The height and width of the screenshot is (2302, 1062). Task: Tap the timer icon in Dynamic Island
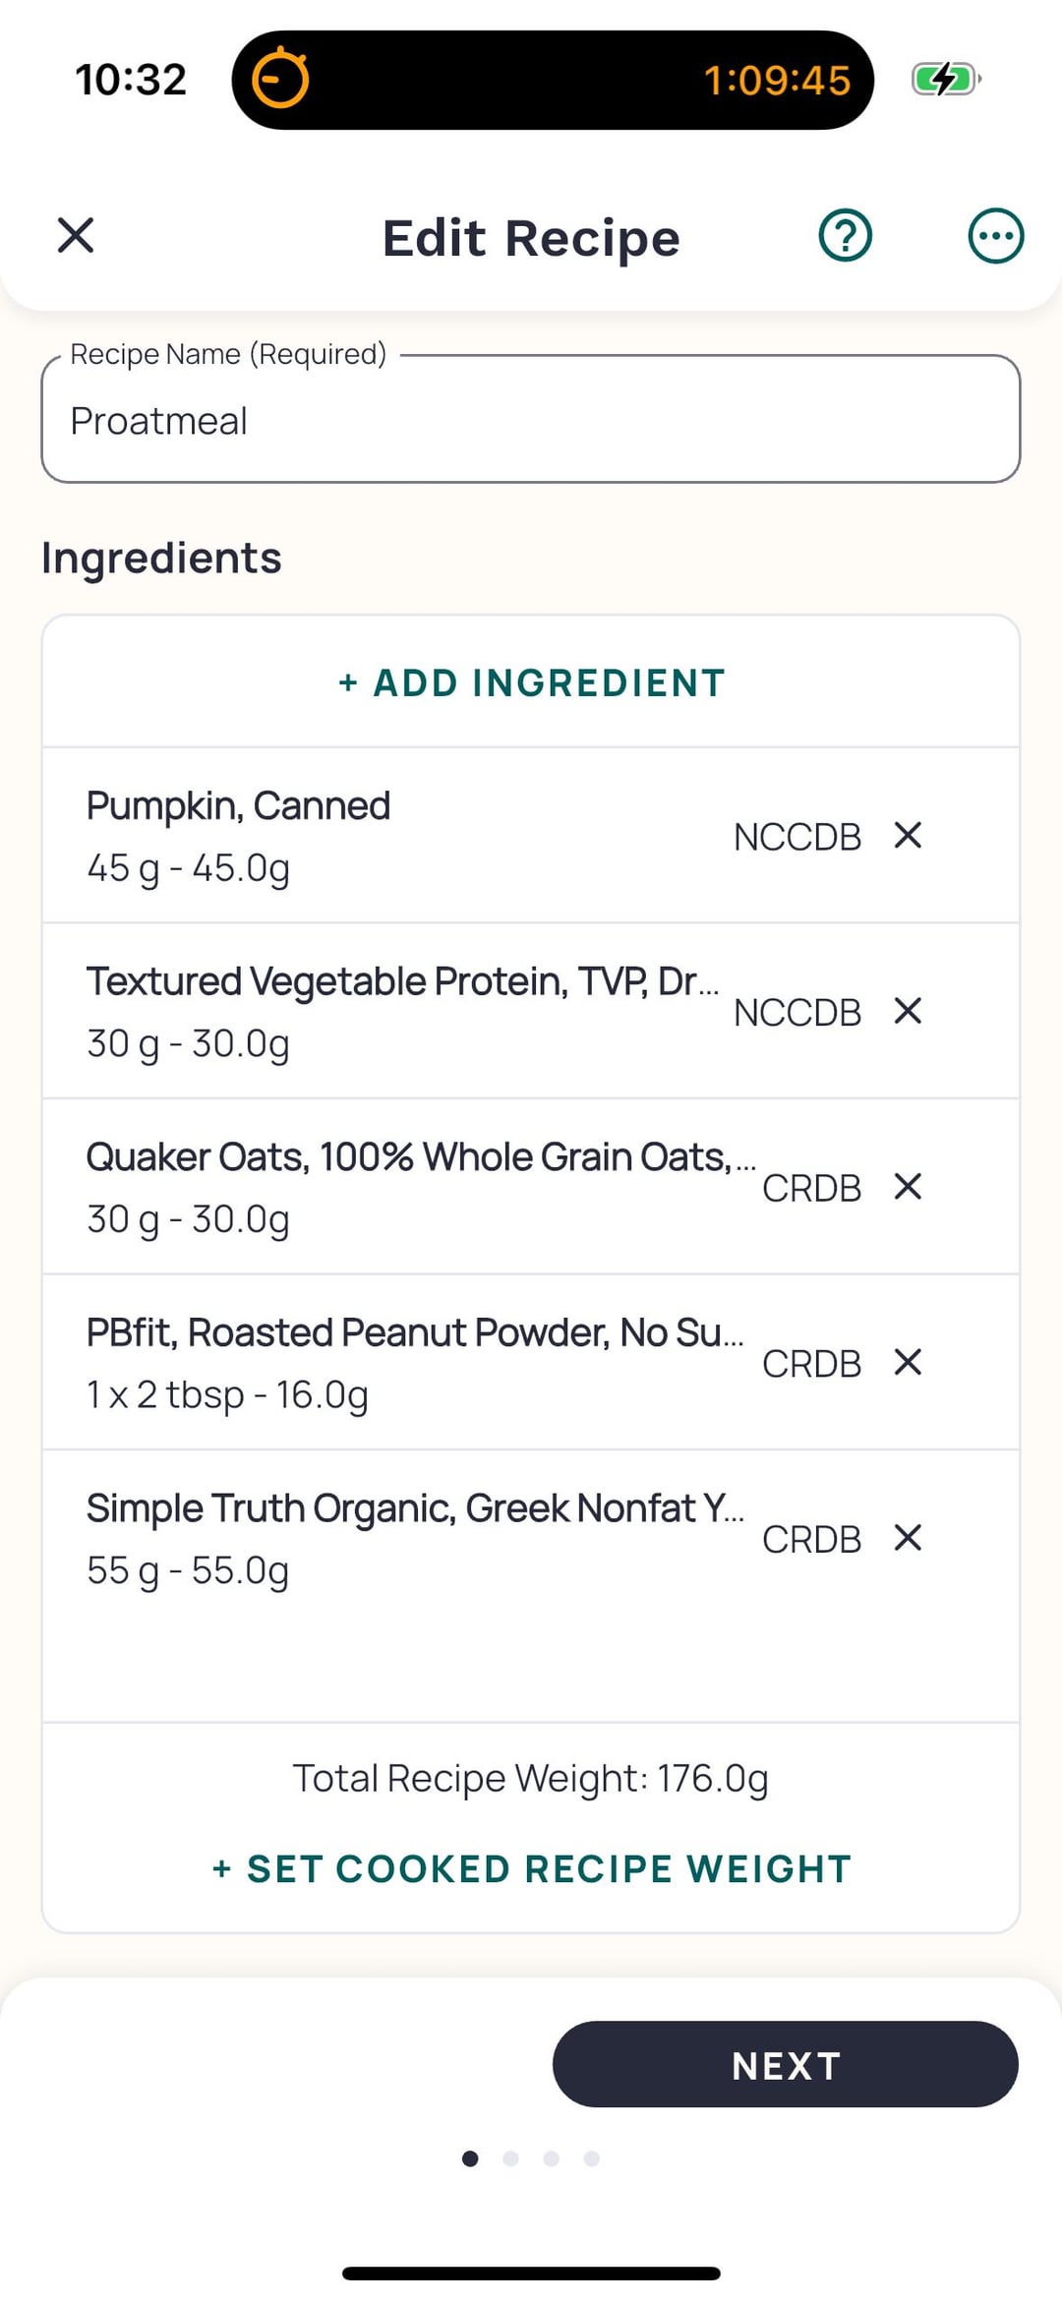(x=280, y=79)
